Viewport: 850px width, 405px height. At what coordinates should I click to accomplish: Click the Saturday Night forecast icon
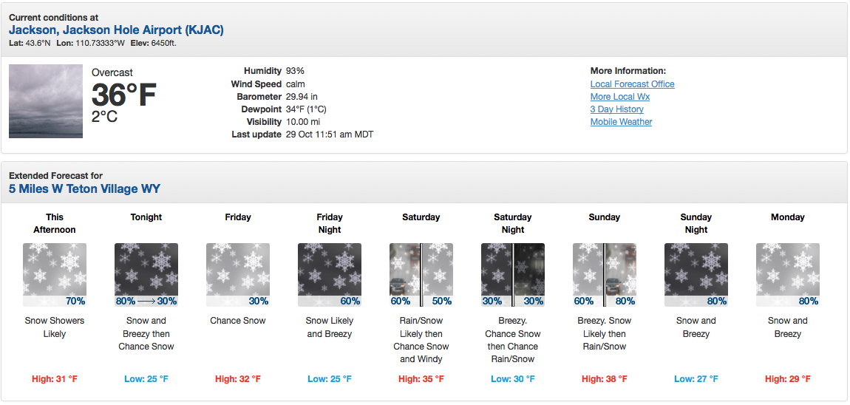(513, 275)
